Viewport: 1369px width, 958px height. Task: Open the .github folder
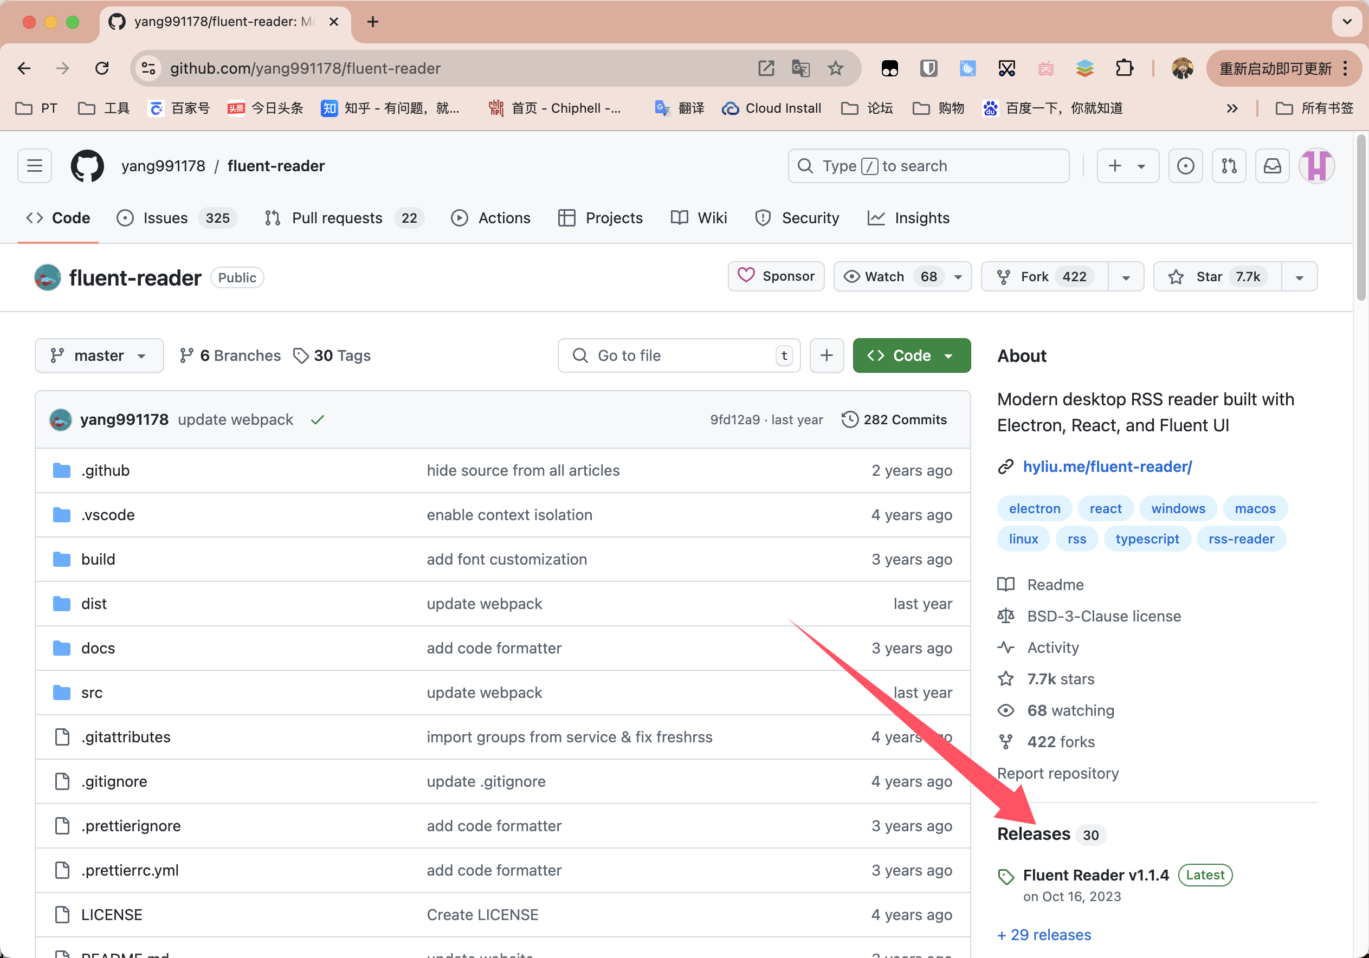[x=106, y=470]
